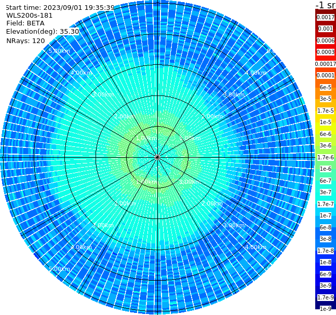The height and width of the screenshot is (315, 336).
Task: Click the 'Elevation(deg): 35.30' text
Action: (43, 32)
